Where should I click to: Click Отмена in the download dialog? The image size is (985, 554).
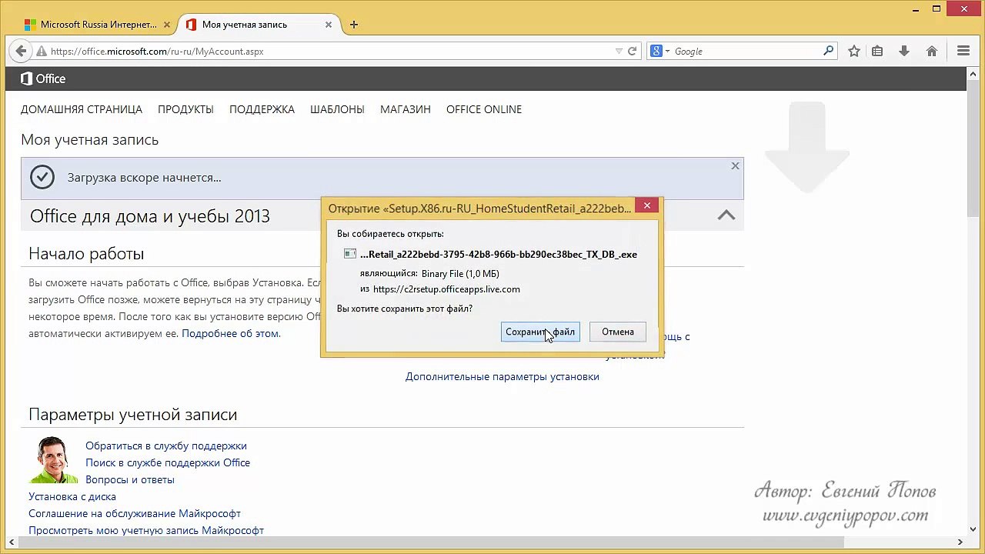tap(618, 332)
